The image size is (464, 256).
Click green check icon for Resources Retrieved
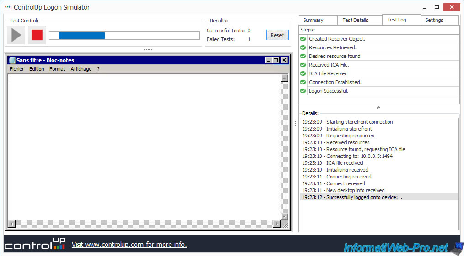click(303, 47)
